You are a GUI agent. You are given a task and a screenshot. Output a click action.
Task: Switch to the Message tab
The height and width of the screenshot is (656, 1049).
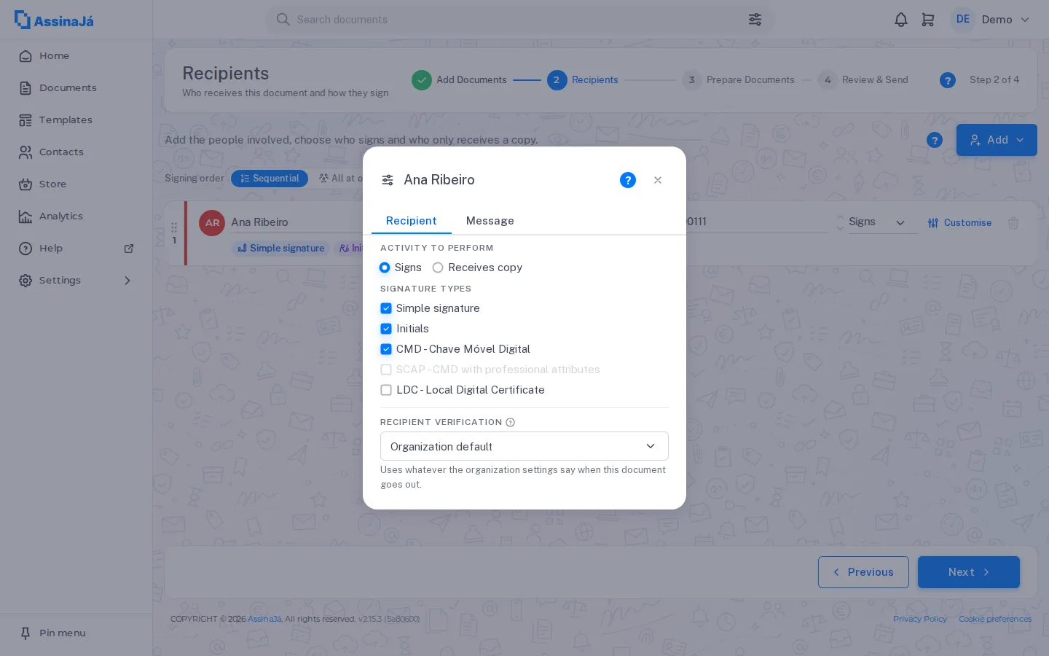490,221
